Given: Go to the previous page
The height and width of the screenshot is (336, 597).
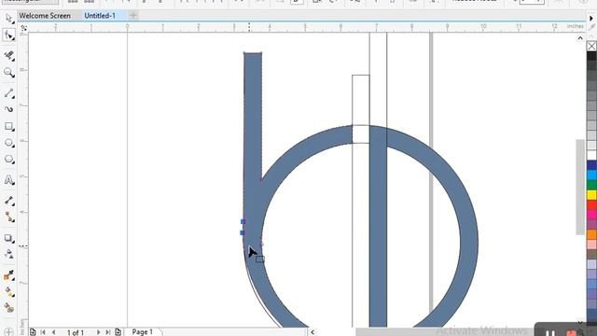Looking at the screenshot, I should tap(54, 332).
